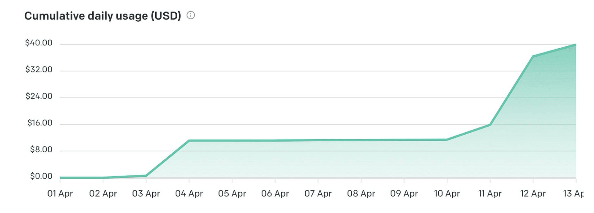Viewport: 594px width, 213px height.
Task: Select the 10 Apr axis label
Action: (447, 194)
